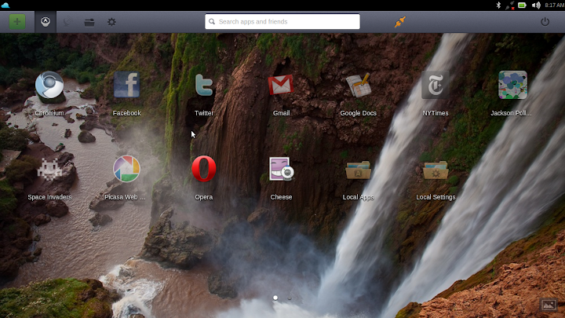Focus the Search apps and friends field
This screenshot has height=318, width=565.
pyautogui.click(x=282, y=22)
